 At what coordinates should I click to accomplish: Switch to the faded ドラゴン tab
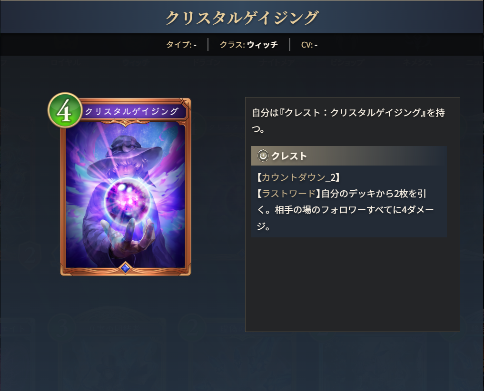coord(206,63)
